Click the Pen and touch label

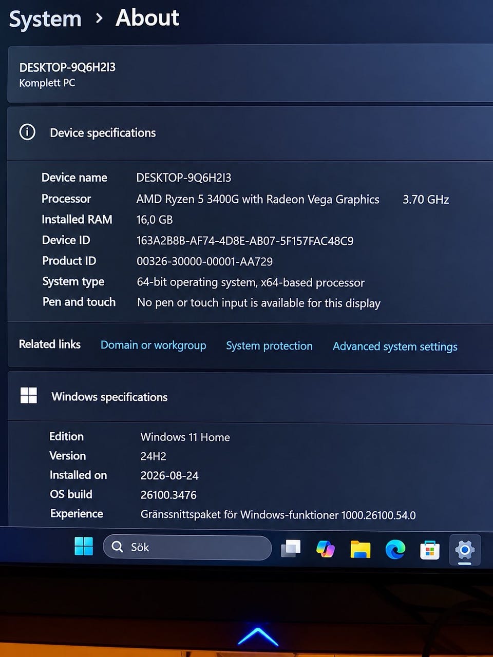coord(79,302)
